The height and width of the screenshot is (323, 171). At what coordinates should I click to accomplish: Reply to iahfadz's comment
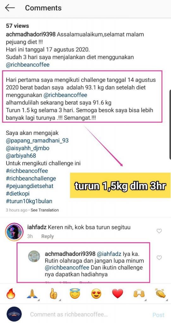click(x=47, y=236)
